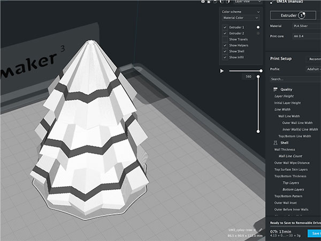The width and height of the screenshot is (321, 241).
Task: Click the settings Search field
Action: [294, 79]
